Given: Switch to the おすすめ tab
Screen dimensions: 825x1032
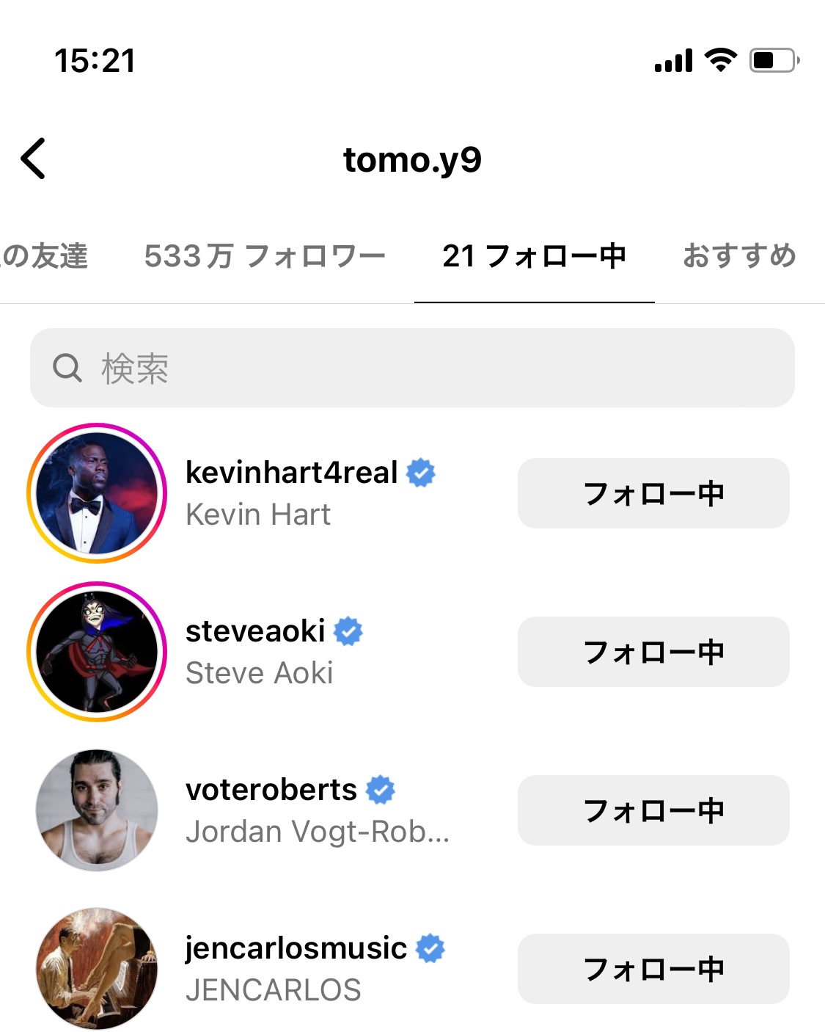Looking at the screenshot, I should [x=739, y=256].
